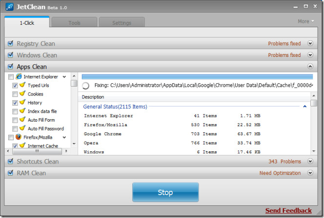Select the Firefox/Mozilla 530 Items row
This screenshot has height=218, width=324.
point(172,125)
